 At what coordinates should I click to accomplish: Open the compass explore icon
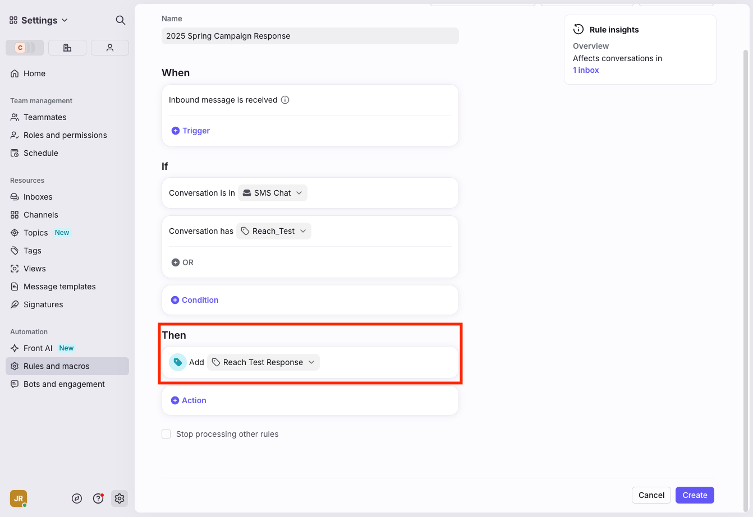77,498
